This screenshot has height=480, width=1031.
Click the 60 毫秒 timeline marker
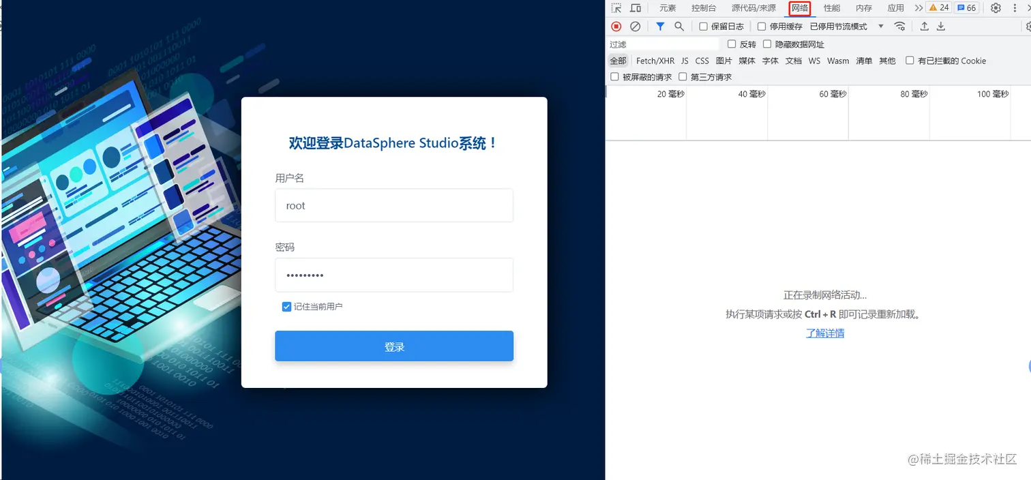[833, 94]
